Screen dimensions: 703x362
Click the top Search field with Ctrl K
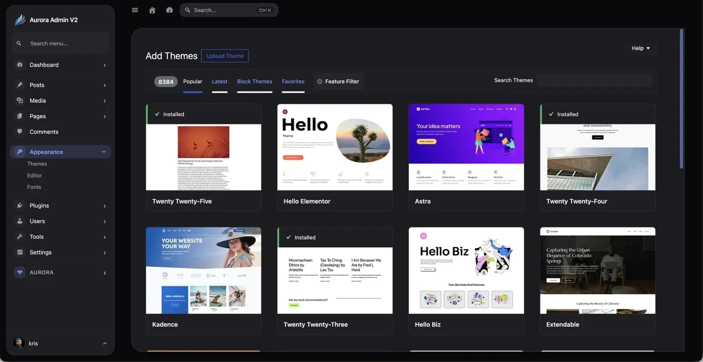(229, 10)
